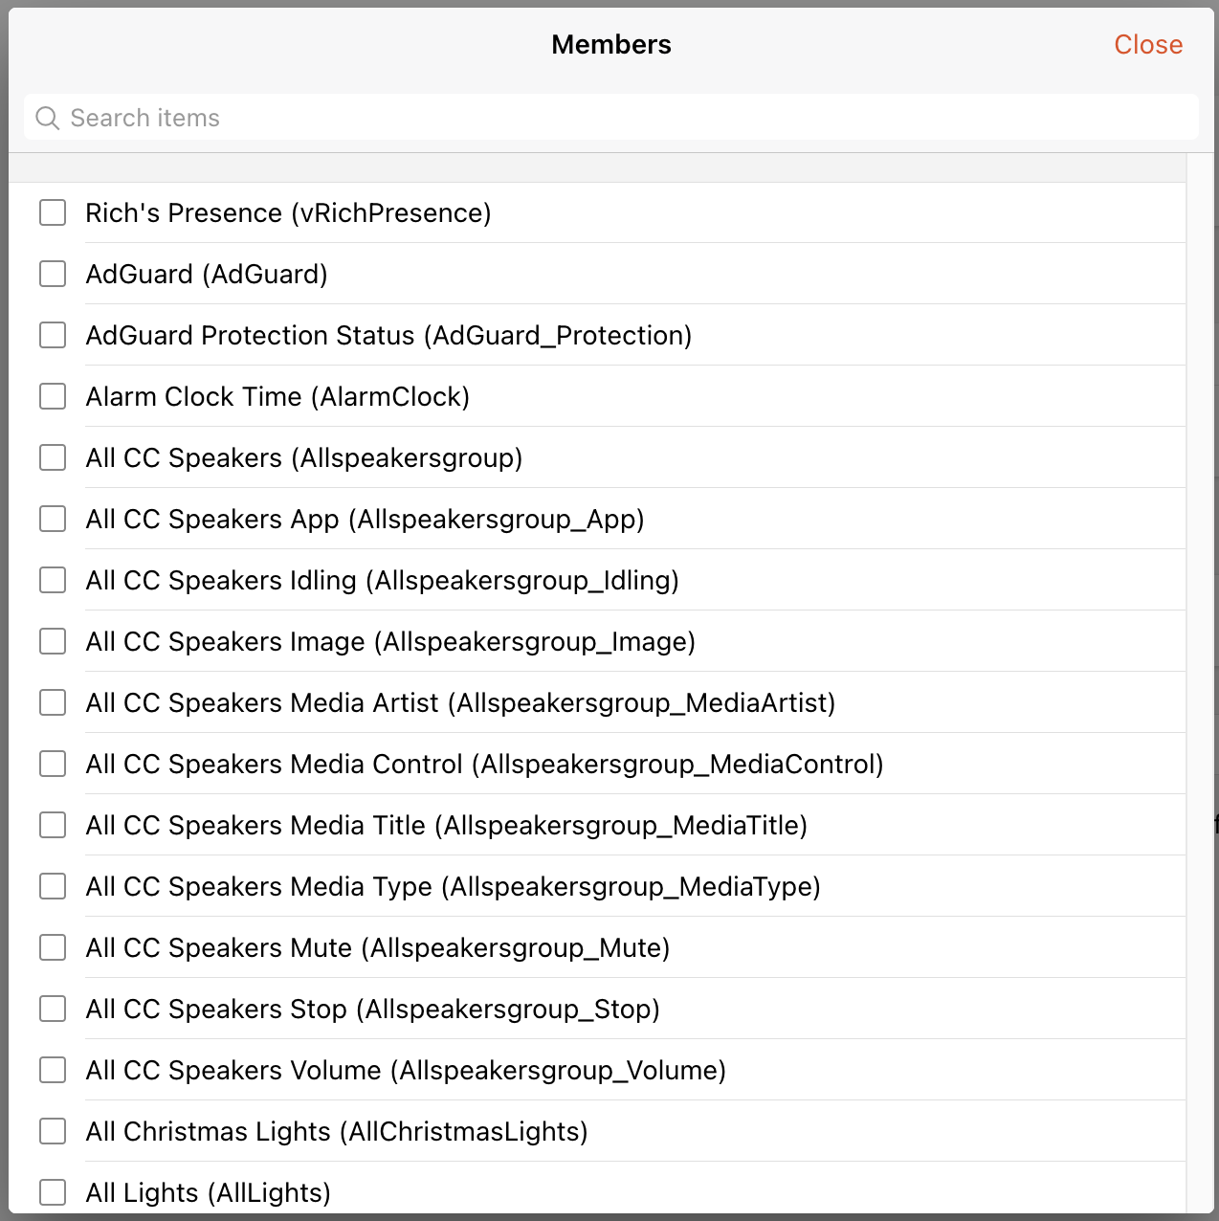Viewport: 1219px width, 1221px height.
Task: Check All CC Speakers Idling
Action: pos(52,580)
